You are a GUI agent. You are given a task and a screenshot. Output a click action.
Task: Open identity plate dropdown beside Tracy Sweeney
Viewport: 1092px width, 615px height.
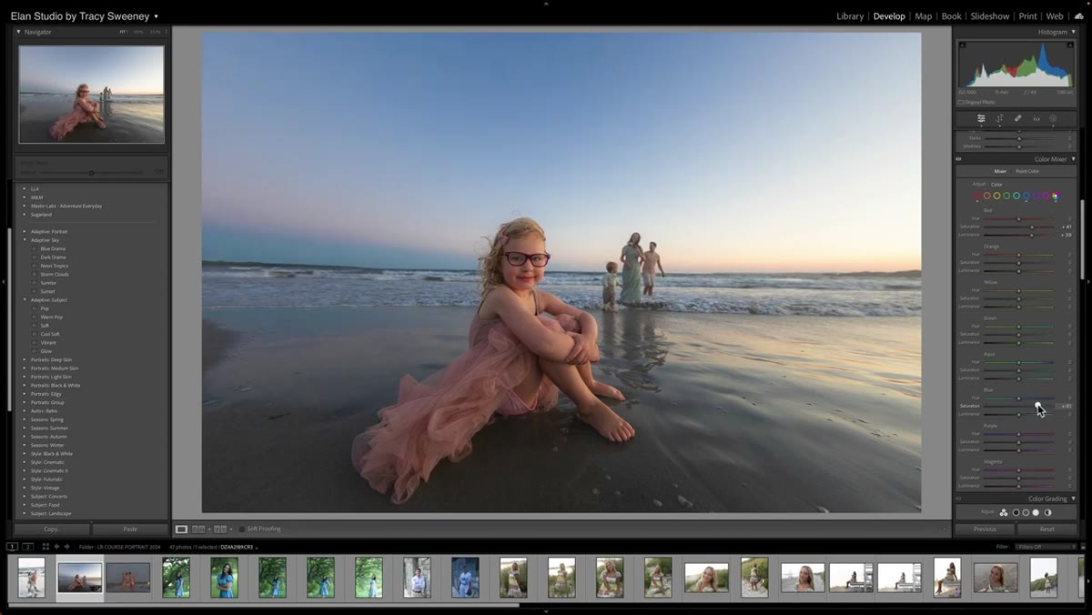(x=157, y=16)
